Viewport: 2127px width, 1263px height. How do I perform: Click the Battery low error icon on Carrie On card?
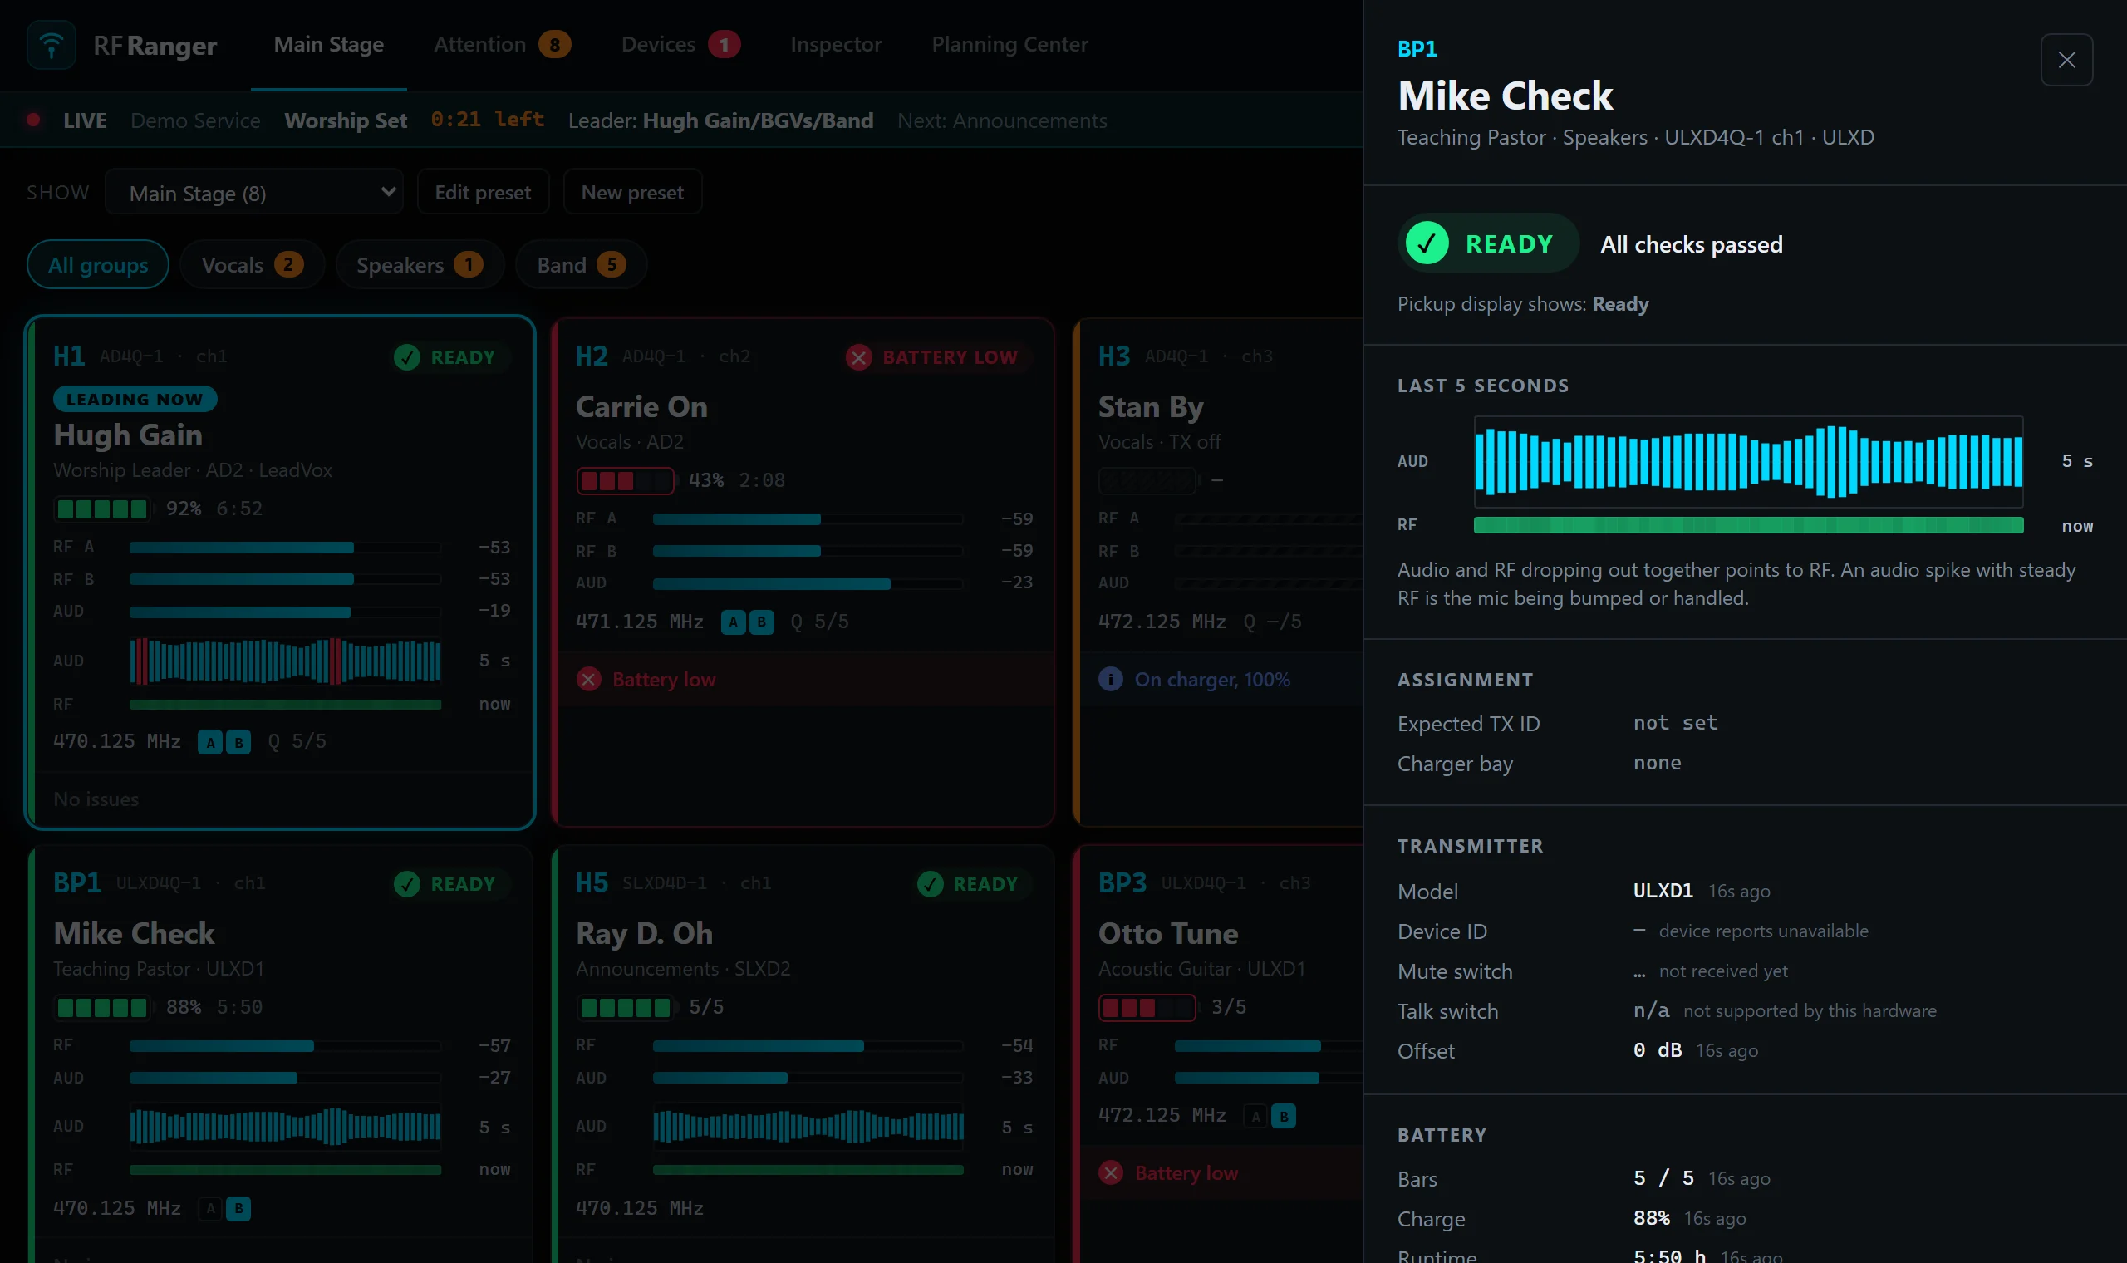click(589, 679)
